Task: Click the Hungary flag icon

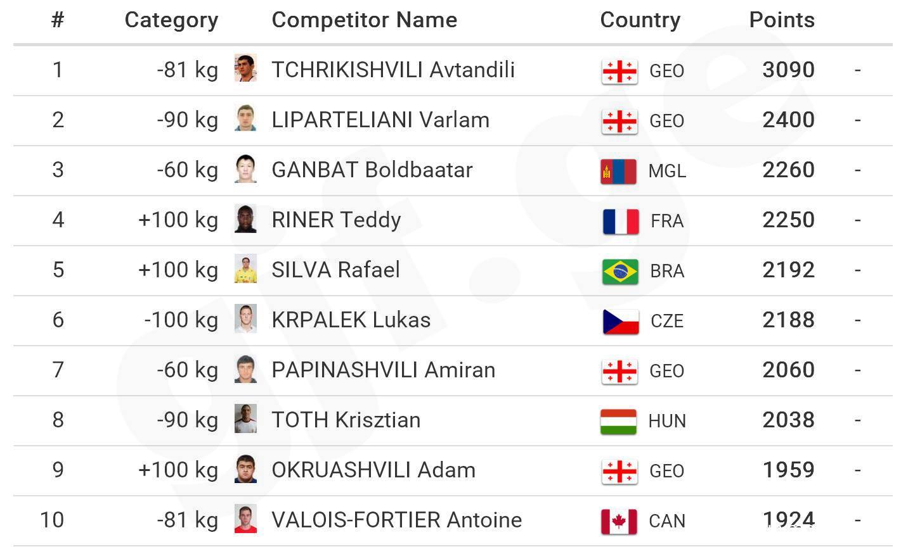Action: [618, 421]
